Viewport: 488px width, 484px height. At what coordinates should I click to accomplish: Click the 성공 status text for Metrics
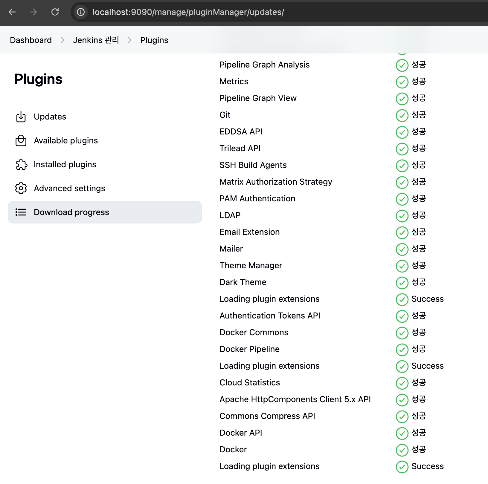(419, 81)
